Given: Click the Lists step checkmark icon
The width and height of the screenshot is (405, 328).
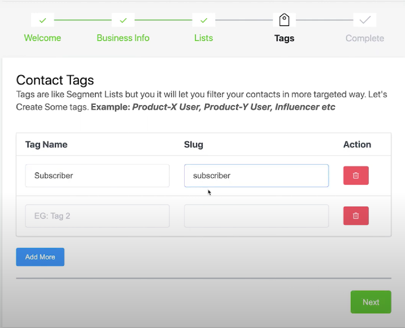Looking at the screenshot, I should pyautogui.click(x=204, y=20).
